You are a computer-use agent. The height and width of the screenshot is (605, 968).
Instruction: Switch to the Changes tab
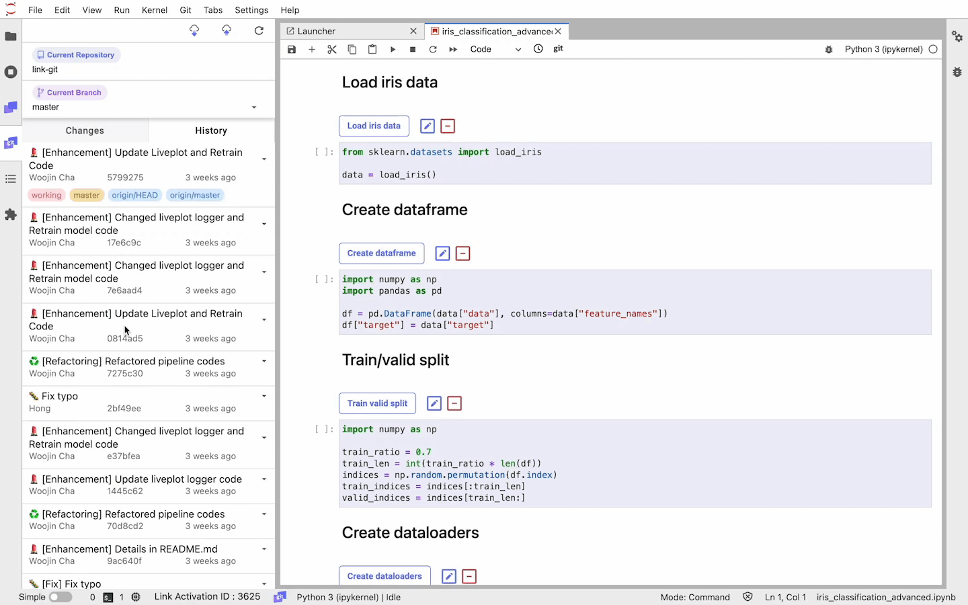(x=85, y=130)
